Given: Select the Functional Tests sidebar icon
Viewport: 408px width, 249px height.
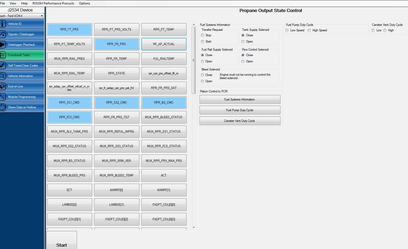Looking at the screenshot, I should pyautogui.click(x=18, y=55).
